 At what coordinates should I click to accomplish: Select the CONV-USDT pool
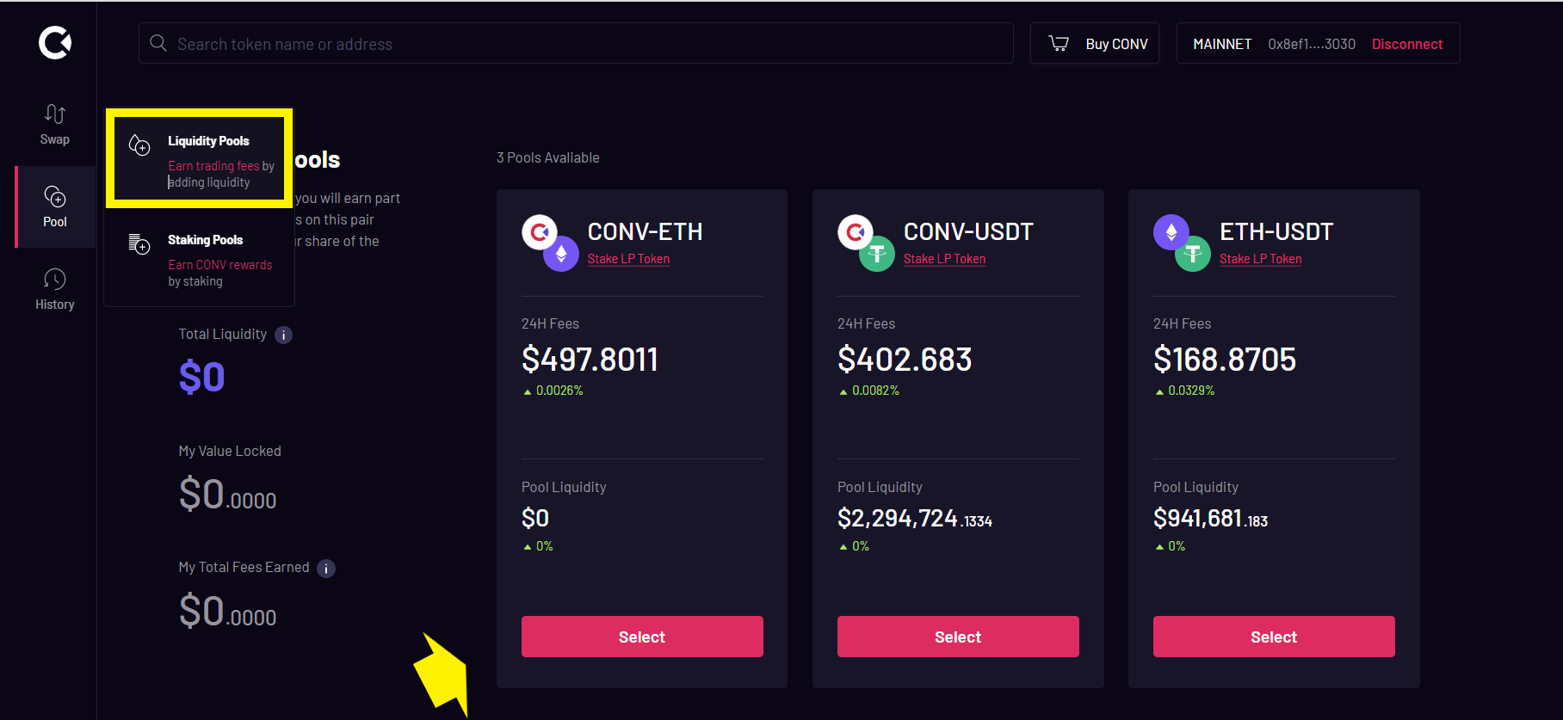(x=958, y=637)
